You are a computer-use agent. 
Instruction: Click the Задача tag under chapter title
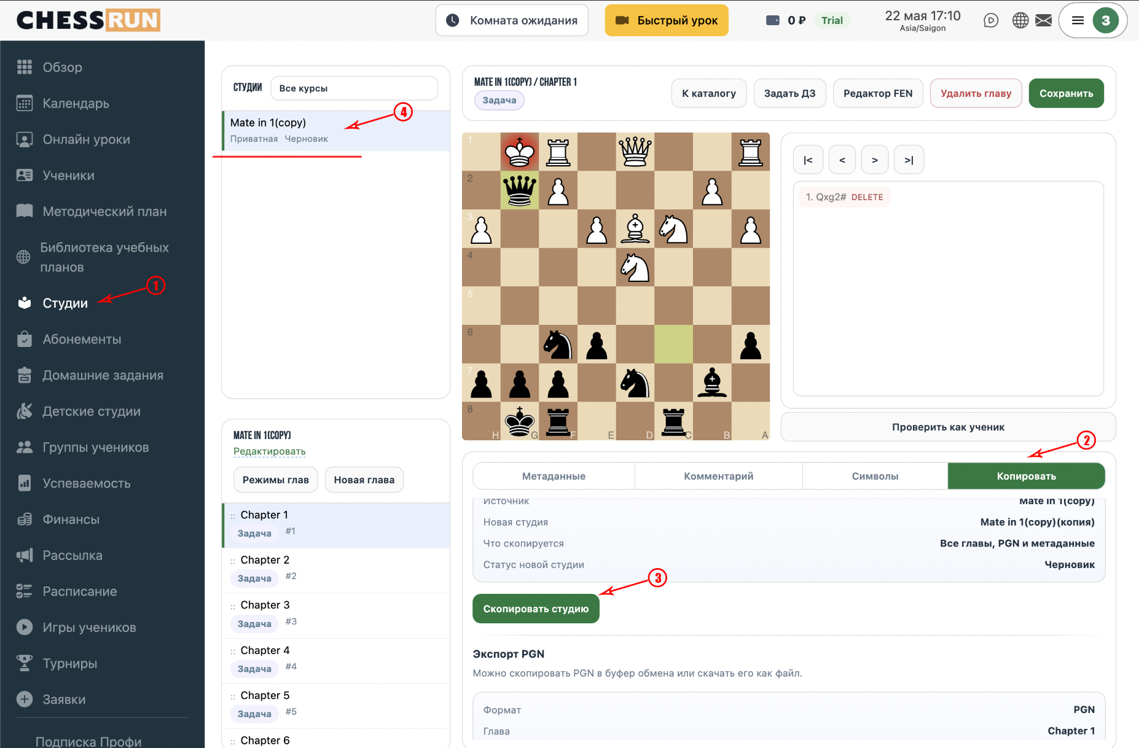(x=499, y=100)
